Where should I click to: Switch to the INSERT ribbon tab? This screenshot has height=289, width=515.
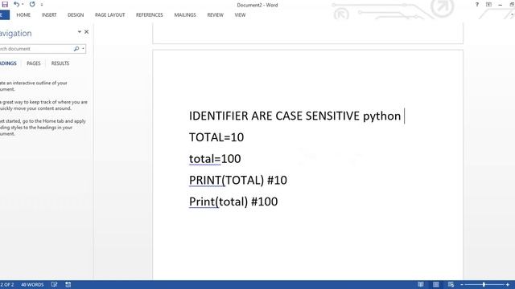click(x=49, y=15)
